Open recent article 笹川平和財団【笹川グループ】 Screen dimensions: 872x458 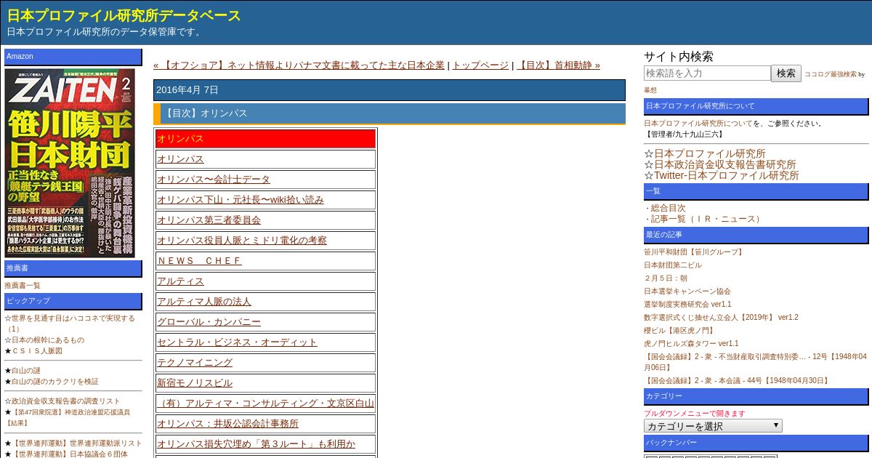pos(694,252)
